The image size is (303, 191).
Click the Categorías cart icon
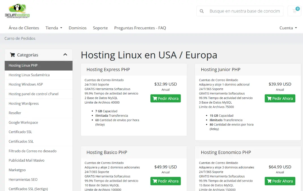click(12, 55)
